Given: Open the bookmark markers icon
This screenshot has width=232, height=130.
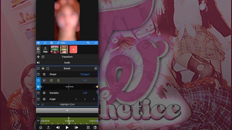Looking at the screenshot, I should (88, 127).
